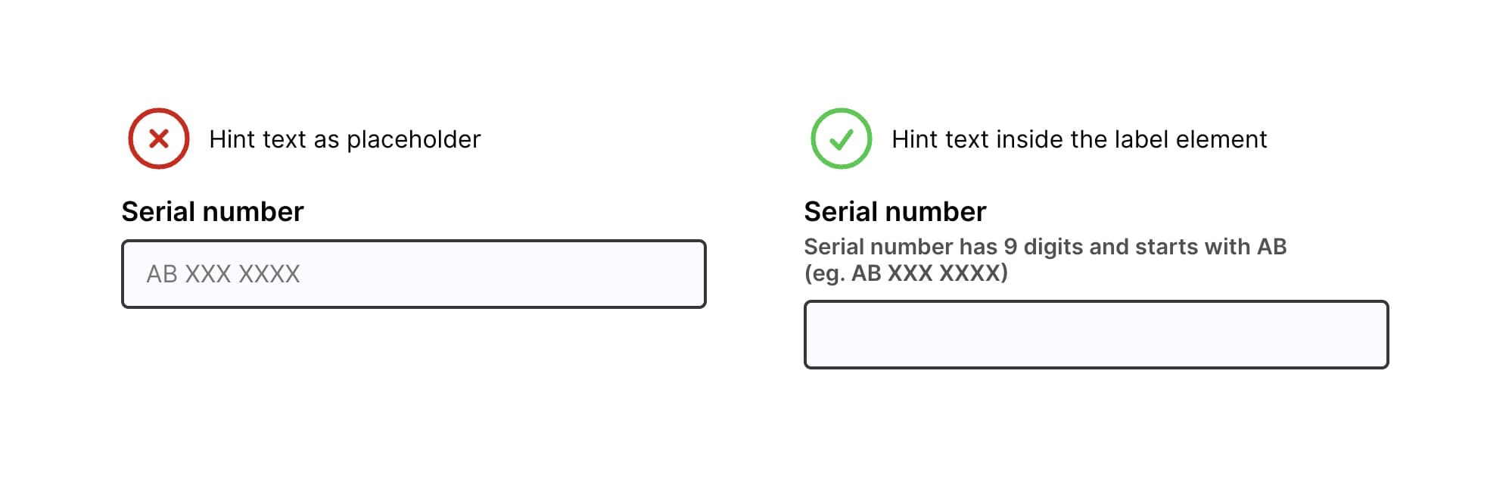Click the incorrect-example indicator icon

click(158, 139)
